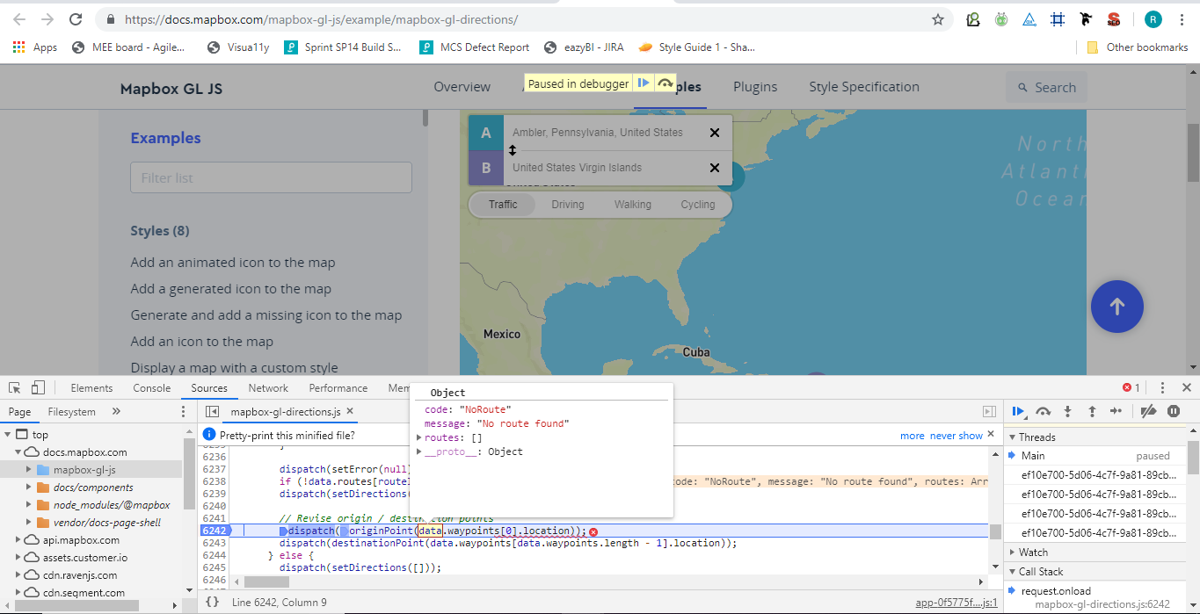Click the Mapbox Search button
The image size is (1200, 614).
coord(1046,87)
